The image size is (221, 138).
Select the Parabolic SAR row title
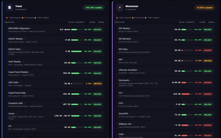15,103
